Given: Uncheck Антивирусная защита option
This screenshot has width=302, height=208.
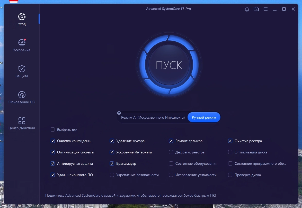Looking at the screenshot, I should point(53,163).
